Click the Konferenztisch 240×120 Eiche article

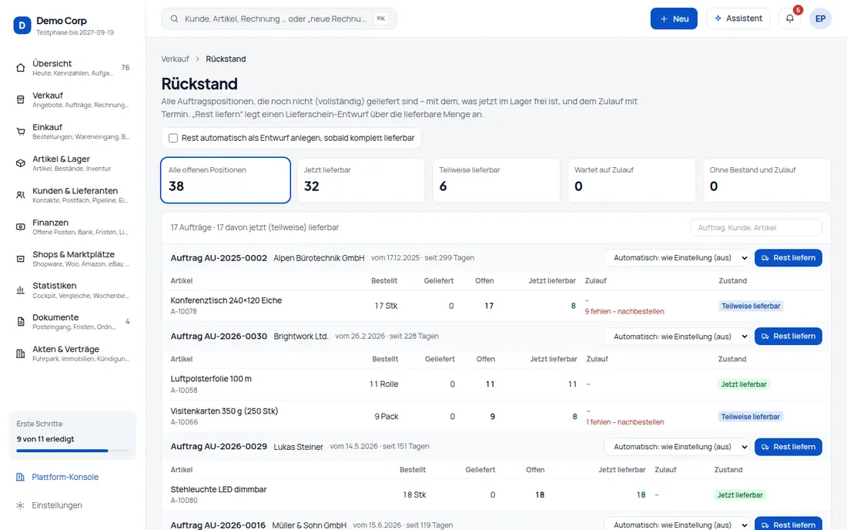[226, 300]
